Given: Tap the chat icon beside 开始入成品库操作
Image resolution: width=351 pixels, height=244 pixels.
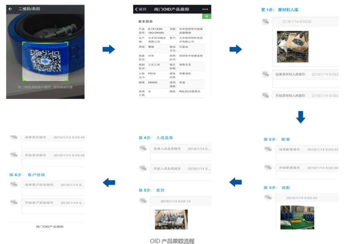Looking at the screenshot, I should pyautogui.click(x=143, y=168).
